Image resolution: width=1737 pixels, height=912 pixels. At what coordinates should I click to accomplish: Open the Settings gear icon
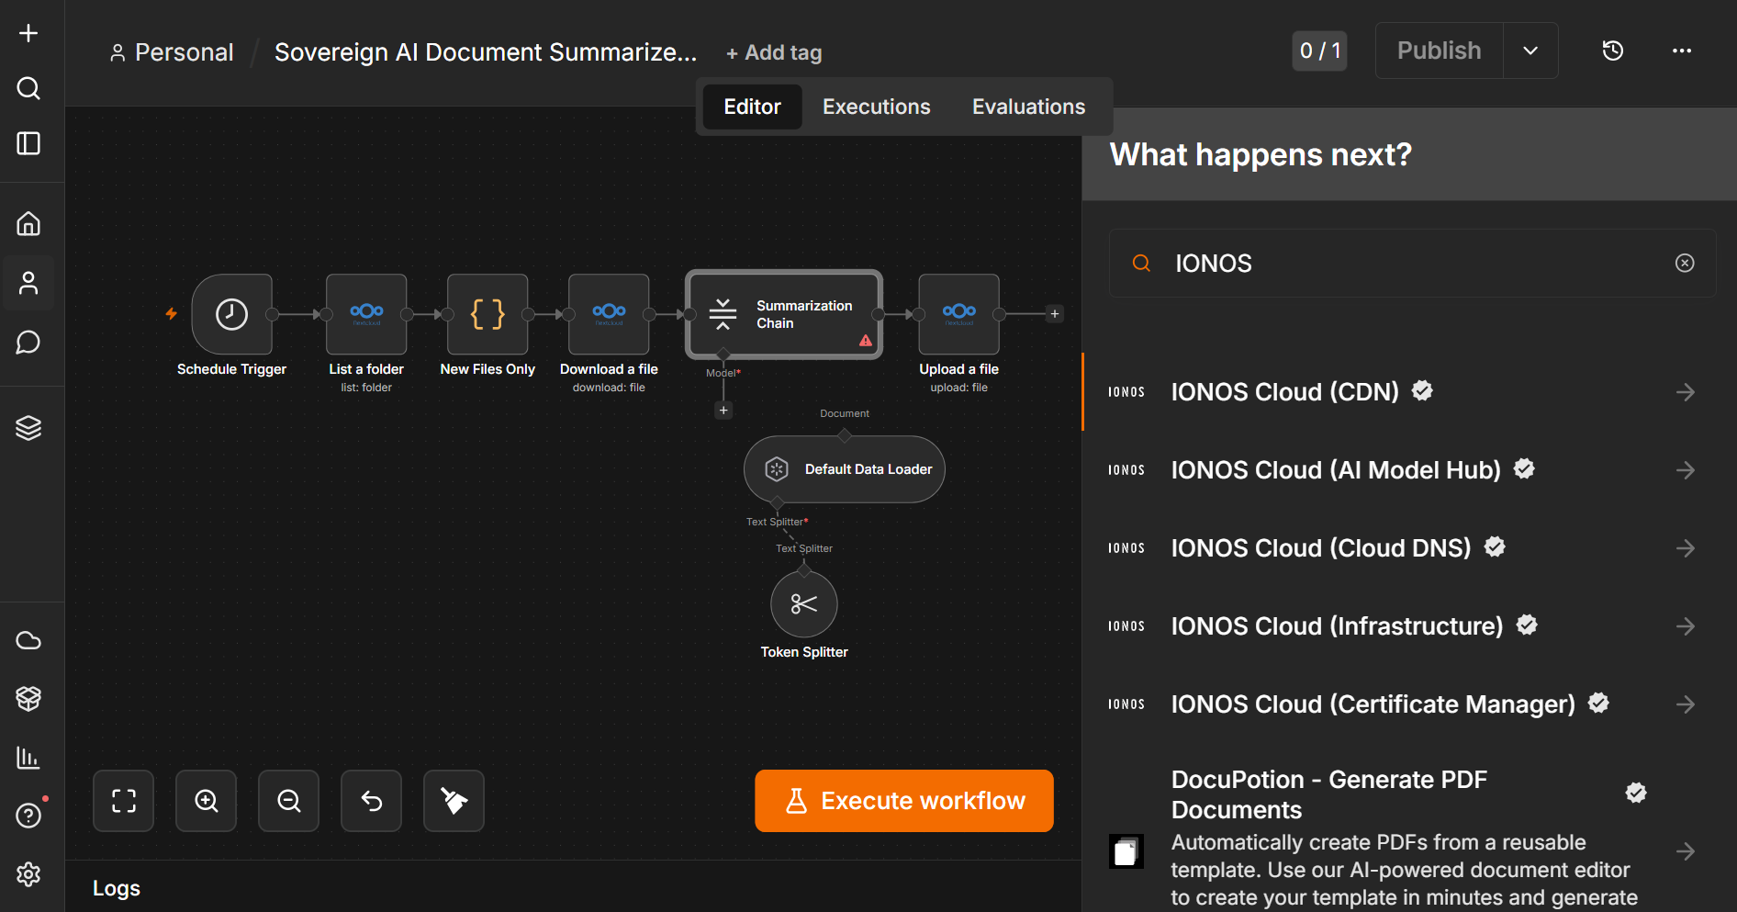coord(28,874)
